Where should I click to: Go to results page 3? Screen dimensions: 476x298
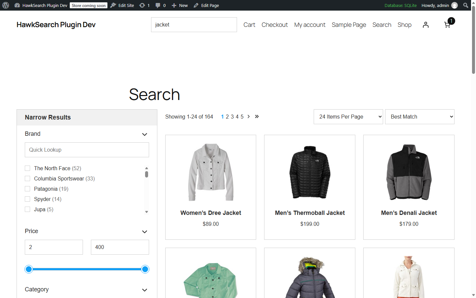pyautogui.click(x=232, y=117)
